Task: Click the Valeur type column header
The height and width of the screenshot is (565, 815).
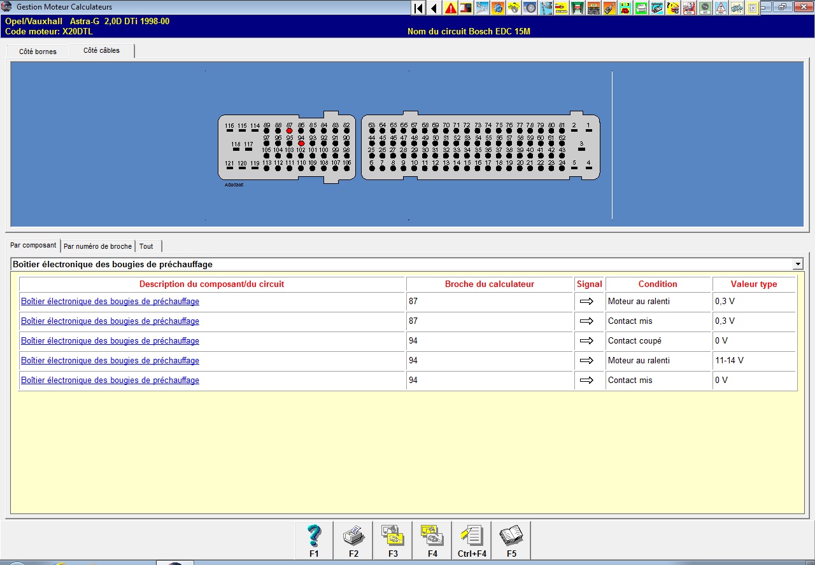Action: coord(754,284)
